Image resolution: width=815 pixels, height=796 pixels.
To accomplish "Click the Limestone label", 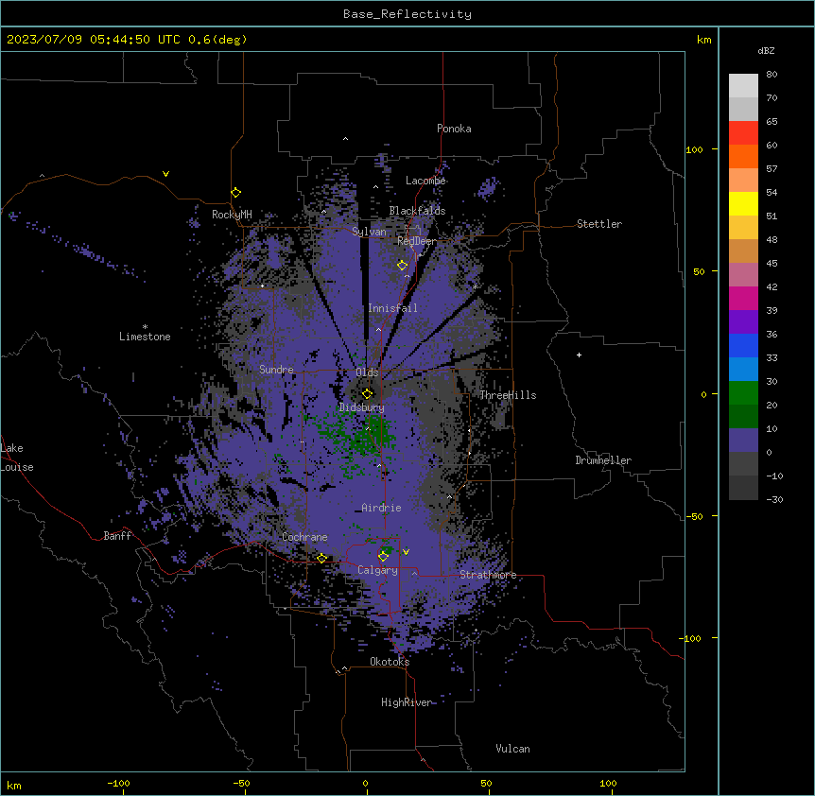I will (x=145, y=337).
